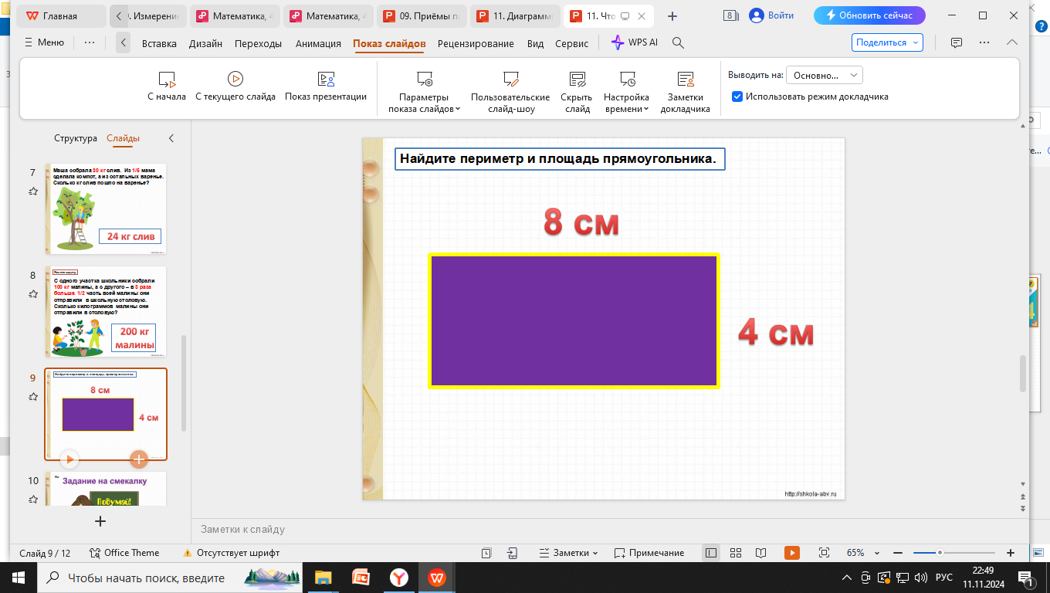The image size is (1050, 593).
Task: Toggle normal view button in status bar
Action: tap(711, 553)
